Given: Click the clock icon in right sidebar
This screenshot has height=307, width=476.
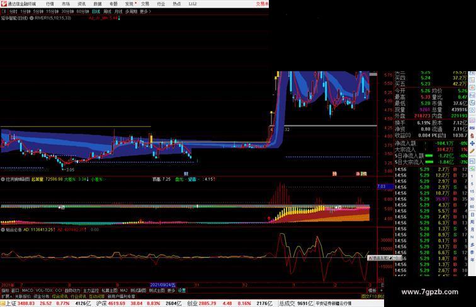Looking at the screenshot, I should click(472, 111).
